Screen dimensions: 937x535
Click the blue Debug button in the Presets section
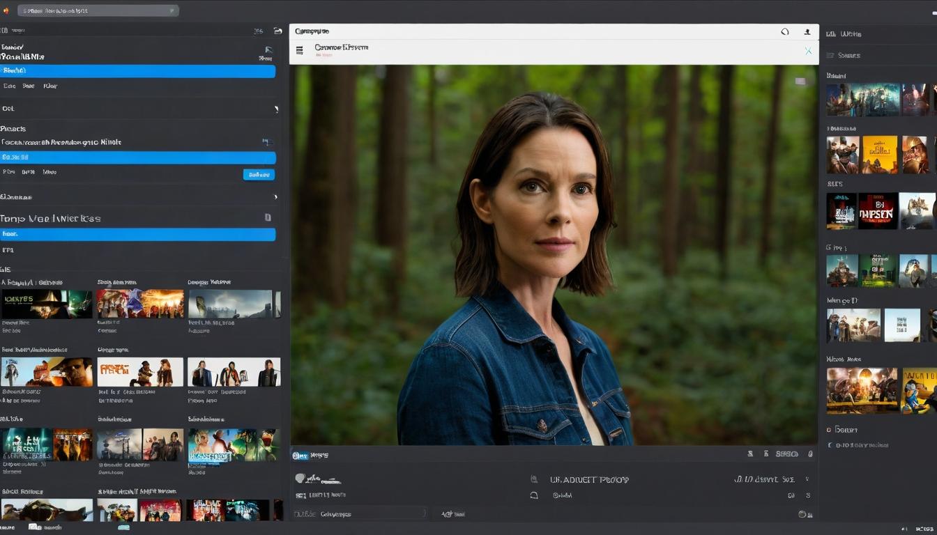pos(259,174)
